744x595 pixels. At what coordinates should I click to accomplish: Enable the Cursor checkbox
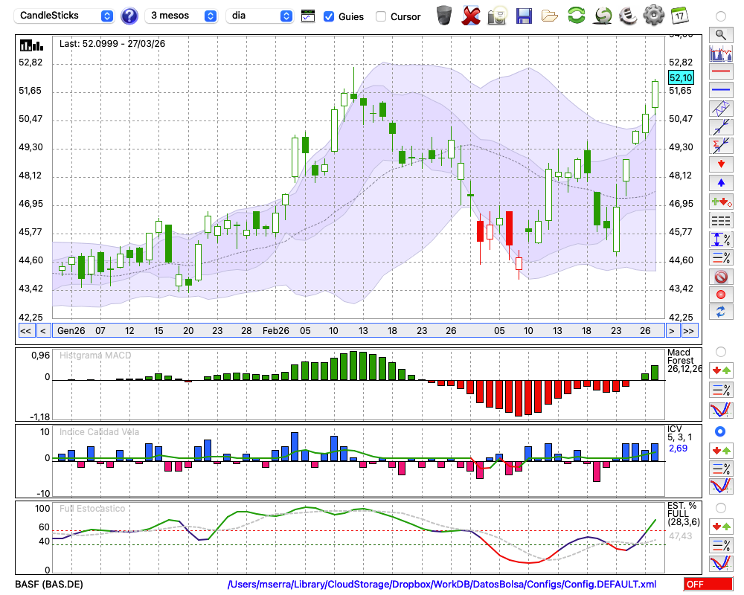pyautogui.click(x=381, y=16)
